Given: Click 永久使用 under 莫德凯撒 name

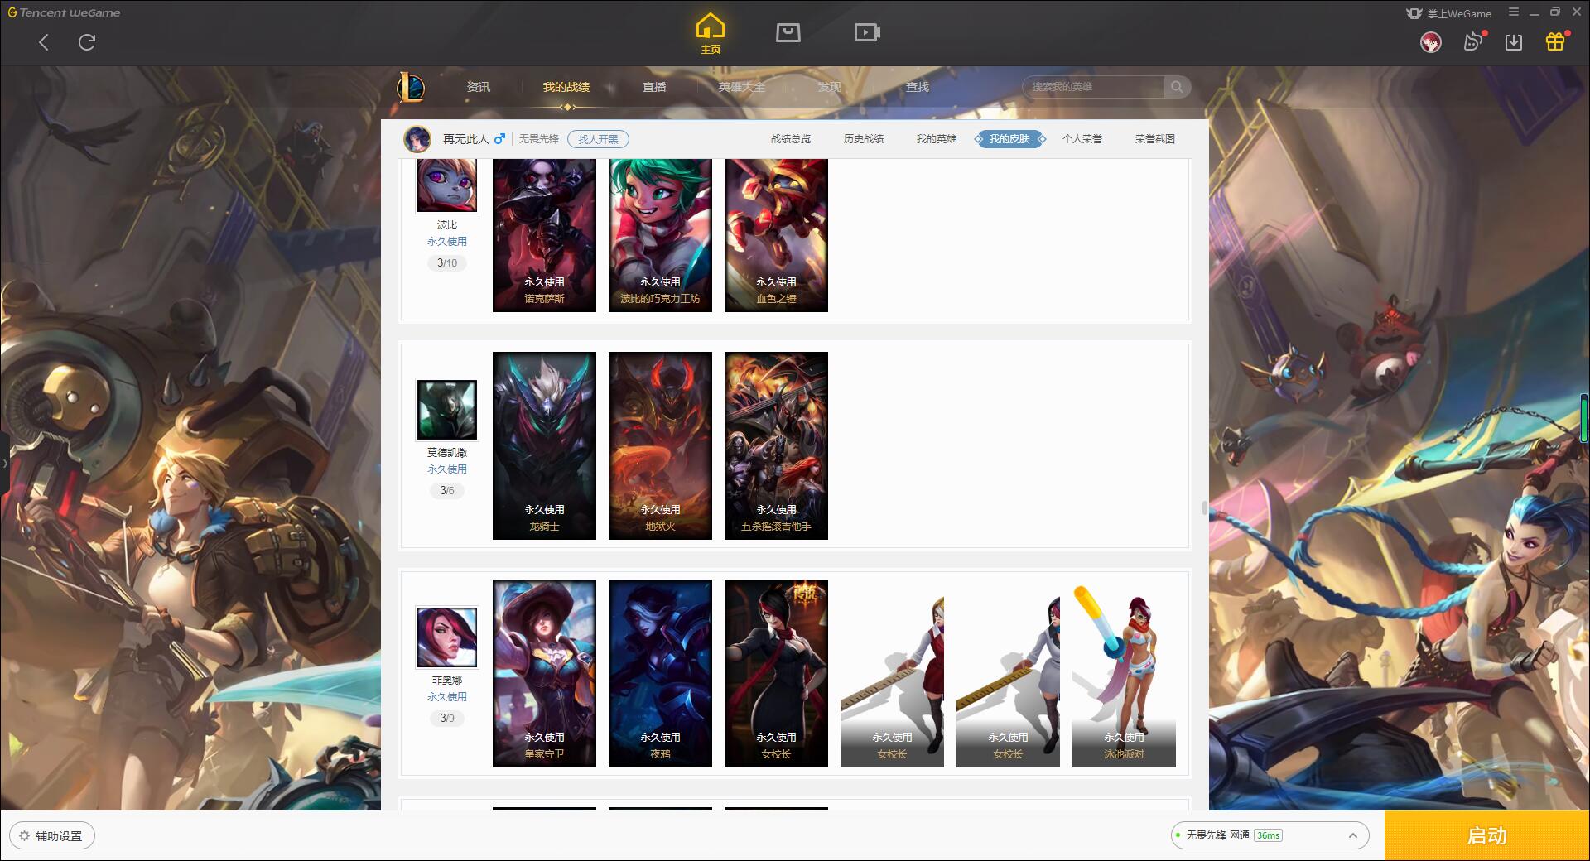Looking at the screenshot, I should [447, 469].
